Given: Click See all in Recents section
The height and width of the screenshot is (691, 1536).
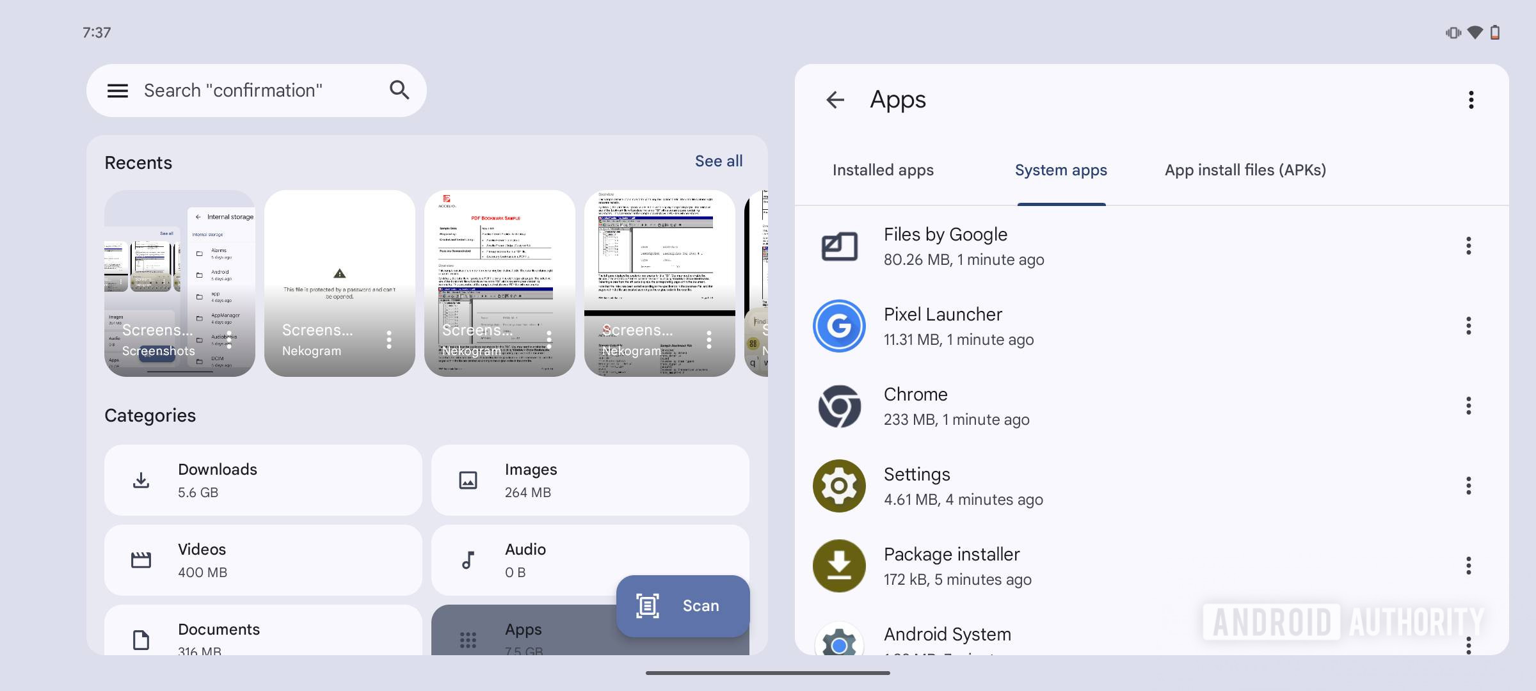Looking at the screenshot, I should pos(719,159).
